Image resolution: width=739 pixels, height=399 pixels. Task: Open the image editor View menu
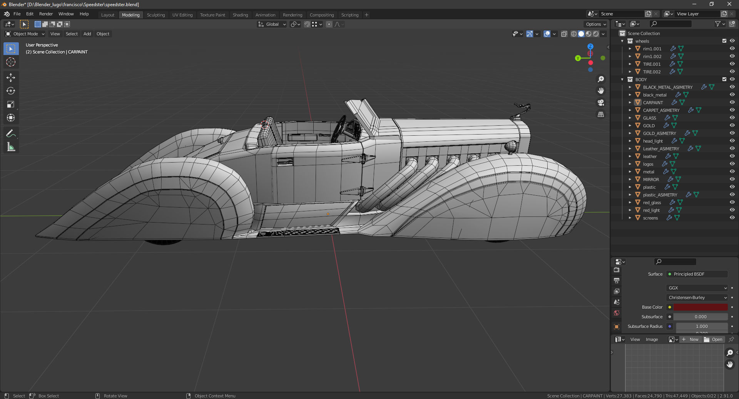pyautogui.click(x=635, y=339)
